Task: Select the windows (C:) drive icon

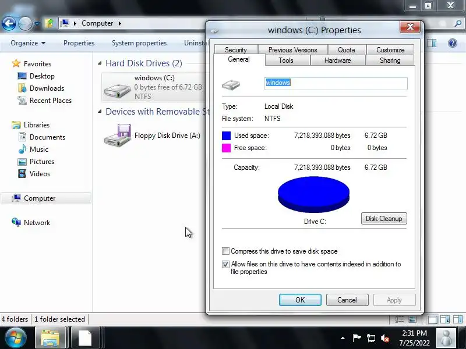Action: pyautogui.click(x=117, y=90)
